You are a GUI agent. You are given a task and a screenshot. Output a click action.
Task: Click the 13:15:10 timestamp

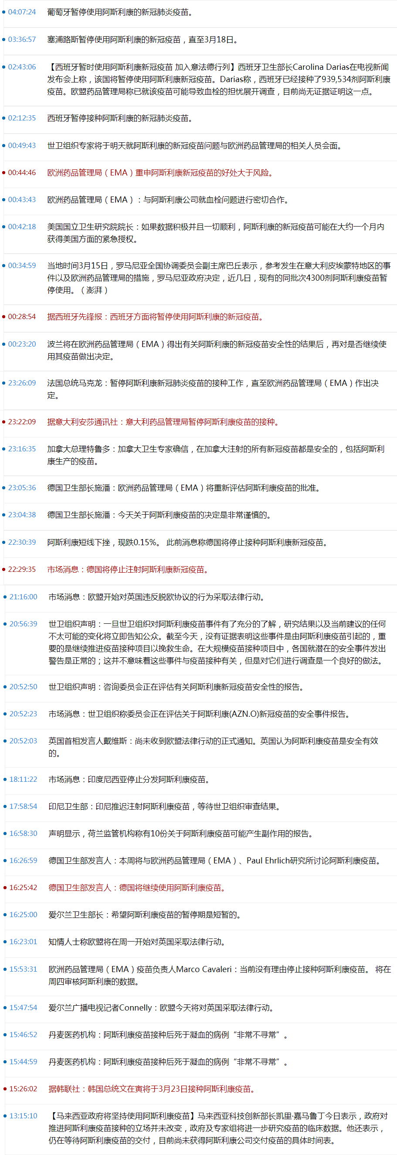pos(23,1116)
